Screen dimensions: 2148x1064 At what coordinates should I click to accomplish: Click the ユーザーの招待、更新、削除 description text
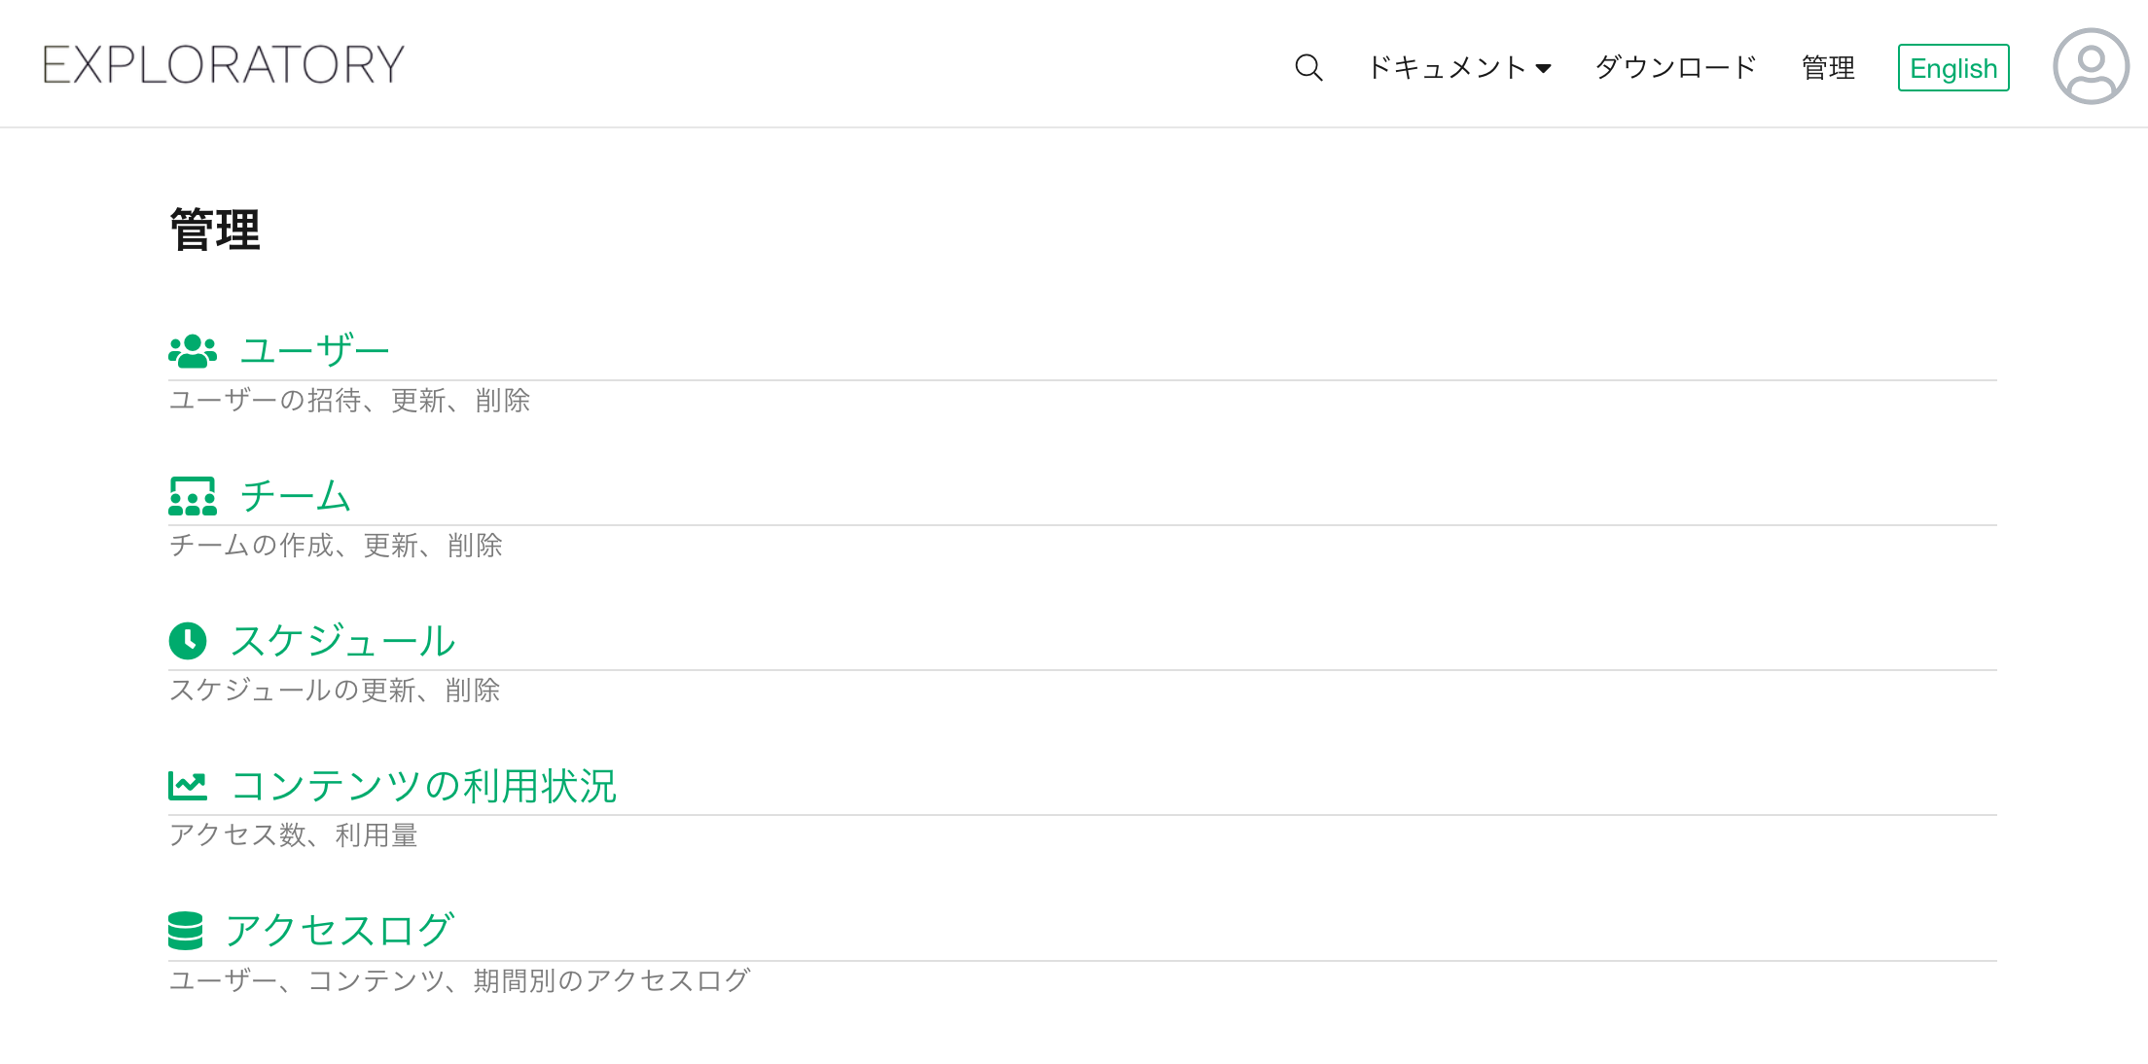(349, 401)
